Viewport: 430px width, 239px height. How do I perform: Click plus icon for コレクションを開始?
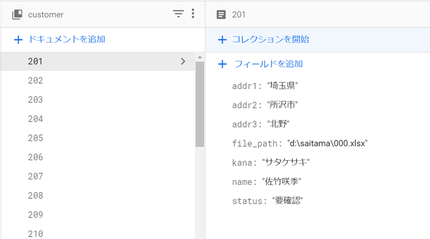(x=222, y=40)
